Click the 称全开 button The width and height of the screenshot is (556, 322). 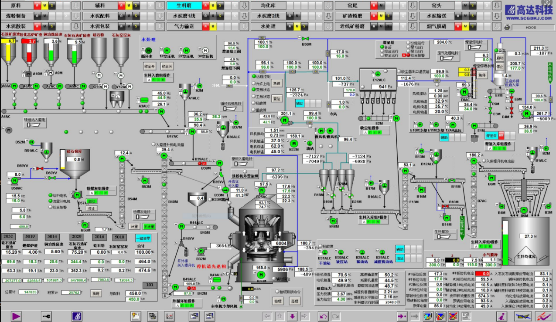pyautogui.click(x=150, y=67)
